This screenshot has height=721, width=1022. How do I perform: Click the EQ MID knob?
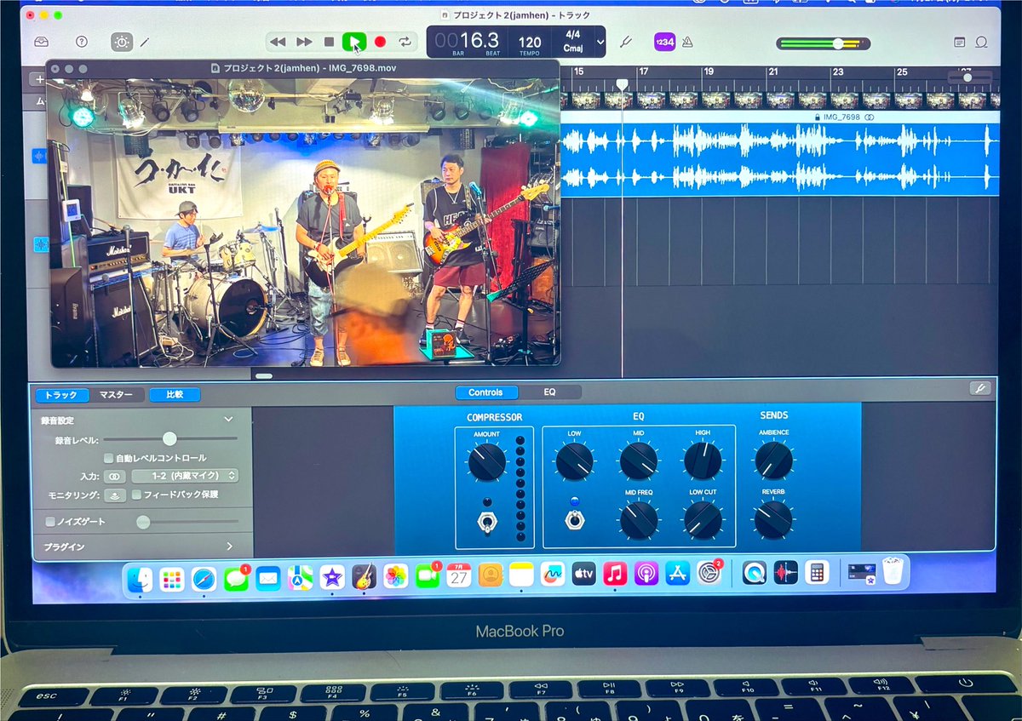(638, 461)
